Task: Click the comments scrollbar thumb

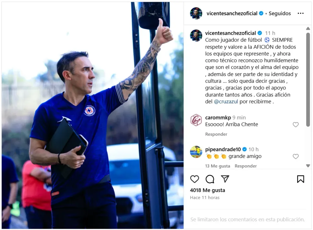Action: [x=308, y=79]
